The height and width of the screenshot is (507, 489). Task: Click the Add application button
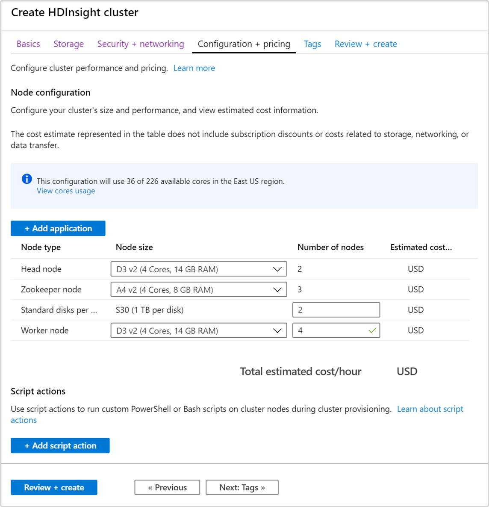click(x=58, y=228)
